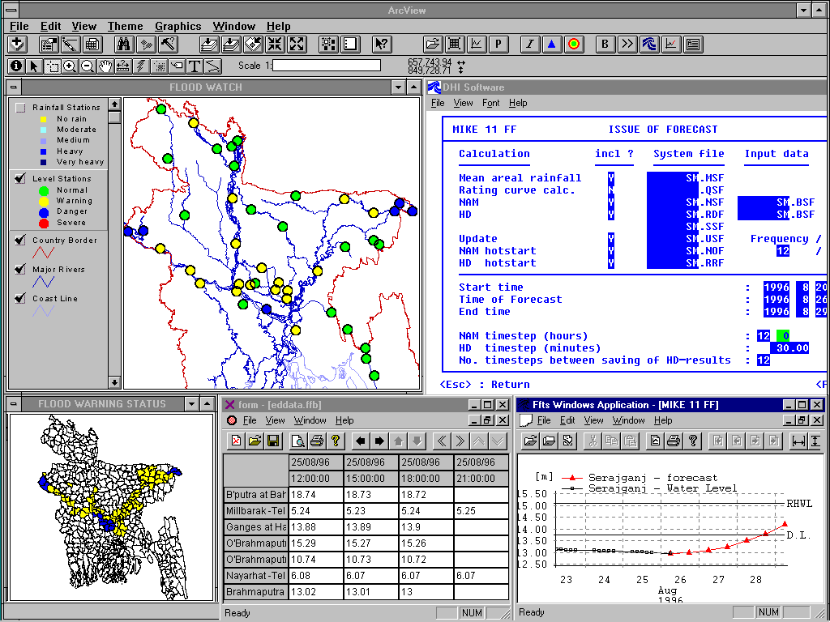
Task: Click the open folder icon in the Ffts application
Action: pyautogui.click(x=531, y=441)
